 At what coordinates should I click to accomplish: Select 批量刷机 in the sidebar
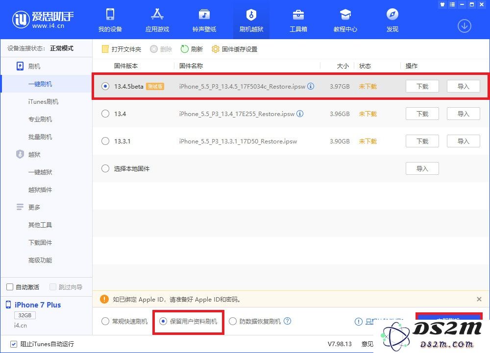pyautogui.click(x=40, y=137)
